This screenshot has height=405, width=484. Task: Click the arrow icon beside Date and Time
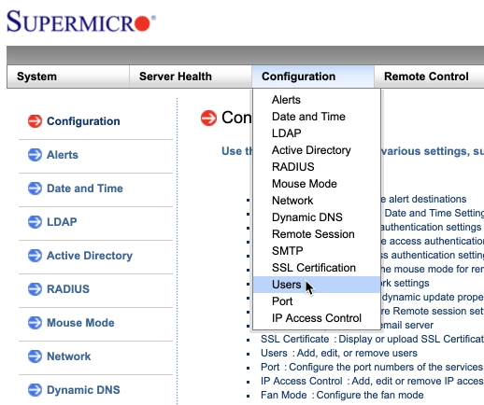(35, 189)
